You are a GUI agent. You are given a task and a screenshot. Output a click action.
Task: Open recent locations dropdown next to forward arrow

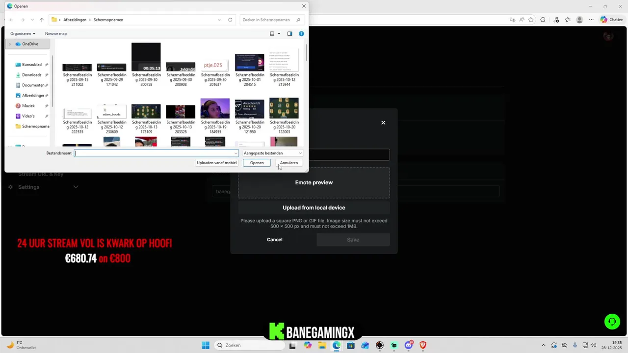[32, 20]
